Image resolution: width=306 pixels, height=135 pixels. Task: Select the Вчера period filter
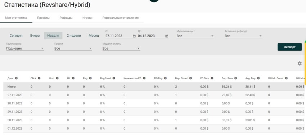(x=35, y=36)
